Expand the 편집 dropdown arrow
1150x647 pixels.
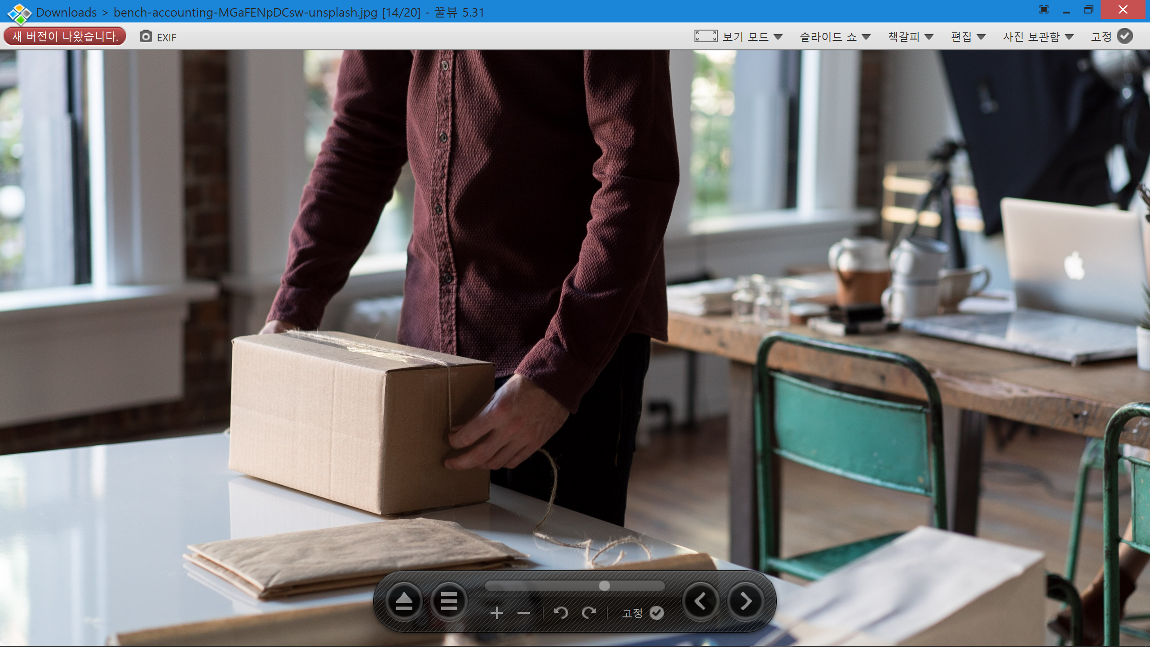(x=981, y=37)
